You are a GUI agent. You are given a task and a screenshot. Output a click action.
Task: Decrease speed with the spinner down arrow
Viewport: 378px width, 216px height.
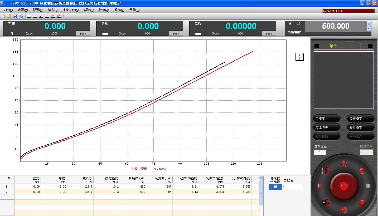[369, 29]
